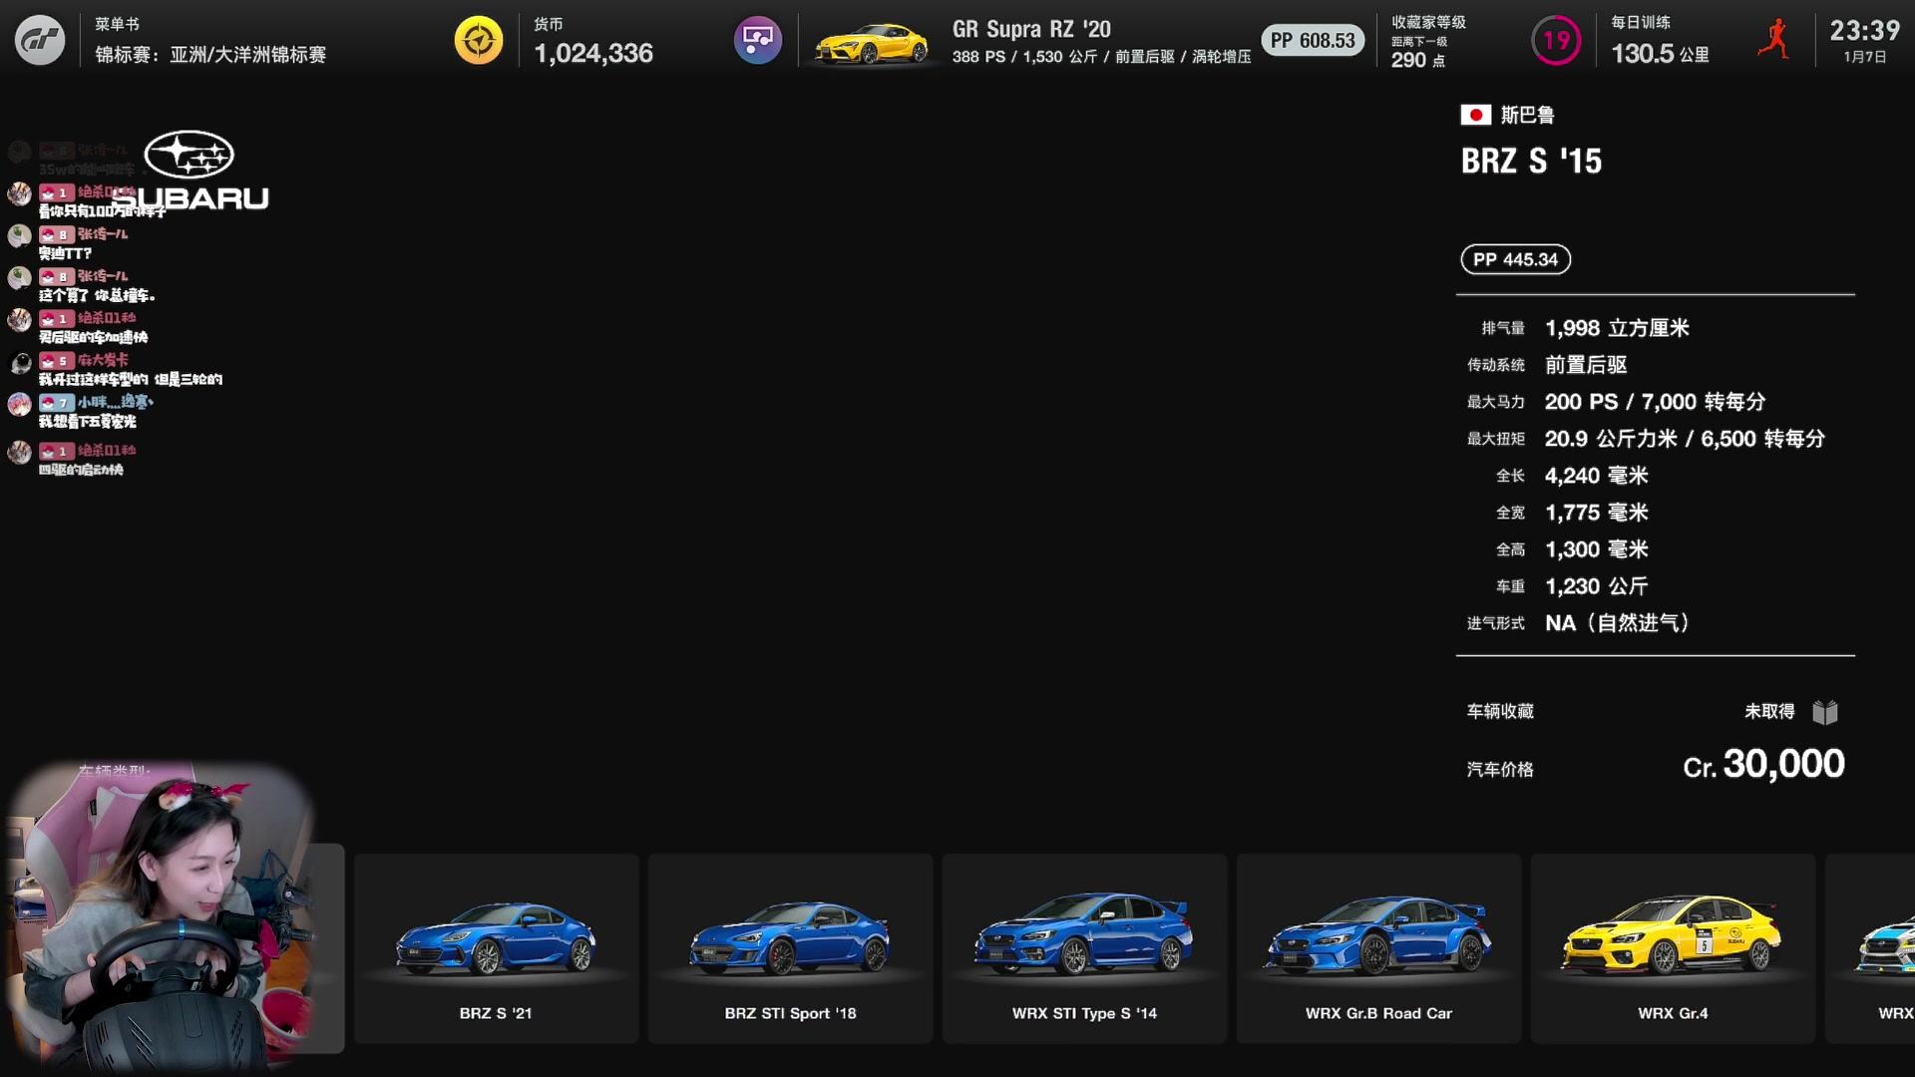Click the PP 608.53 badge
Screen dimensions: 1915x1077
tap(1313, 41)
